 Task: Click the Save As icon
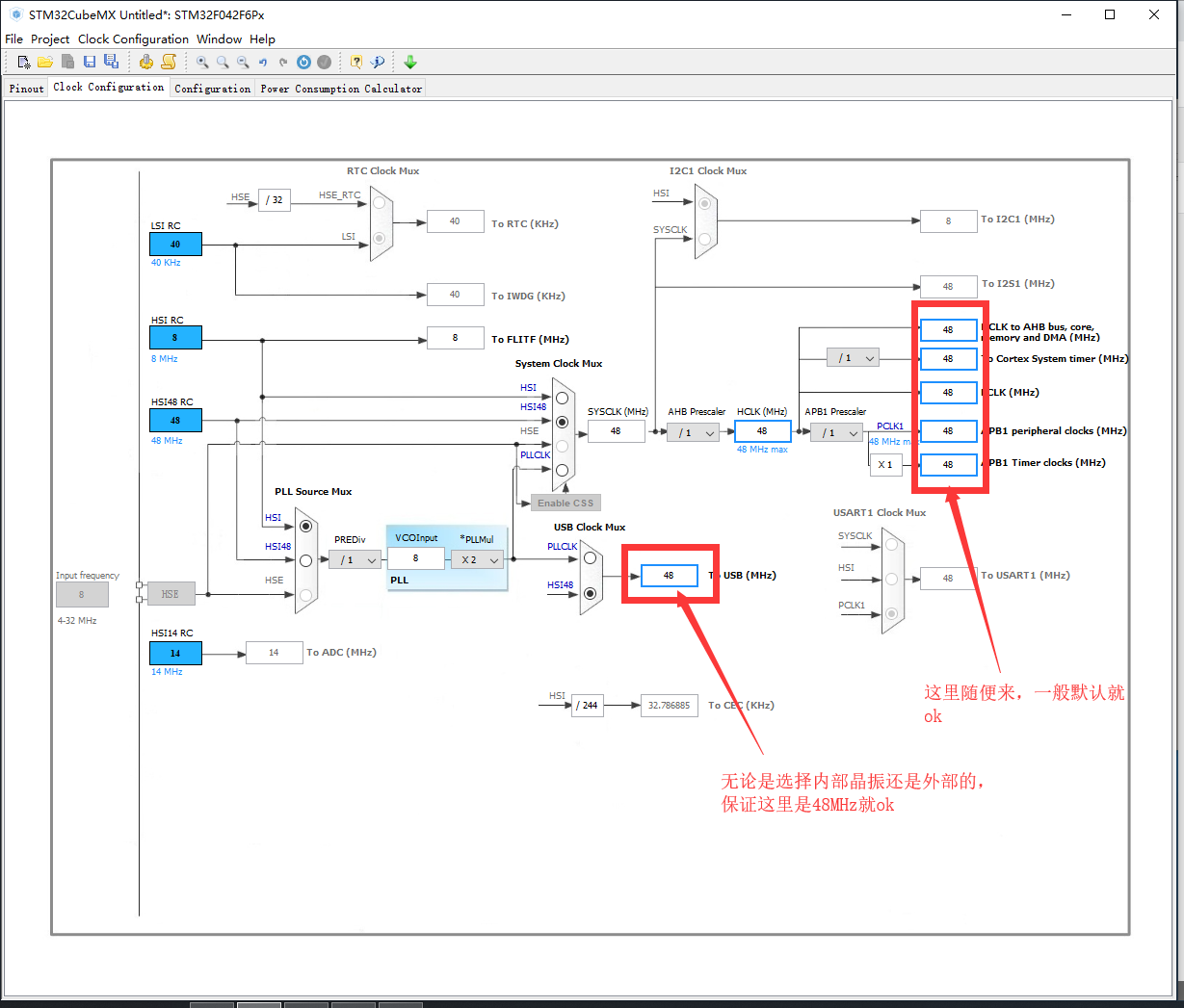point(112,61)
